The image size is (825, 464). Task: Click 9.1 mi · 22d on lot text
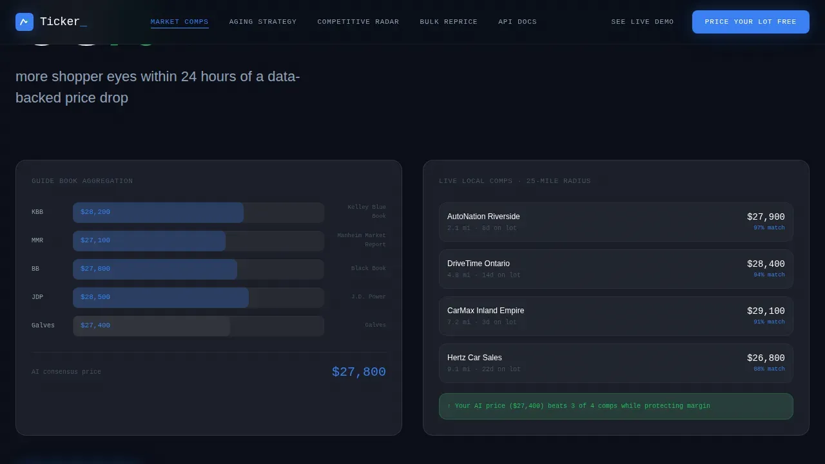coord(484,369)
